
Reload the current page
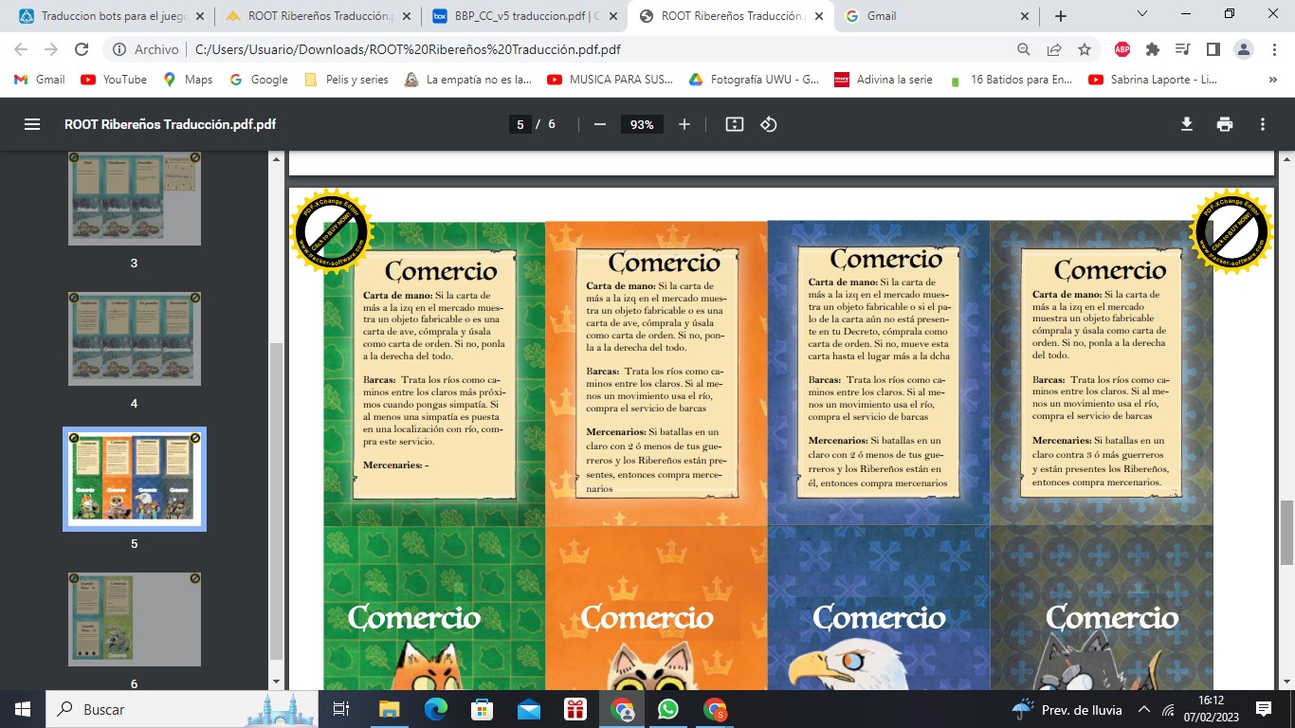pos(82,49)
